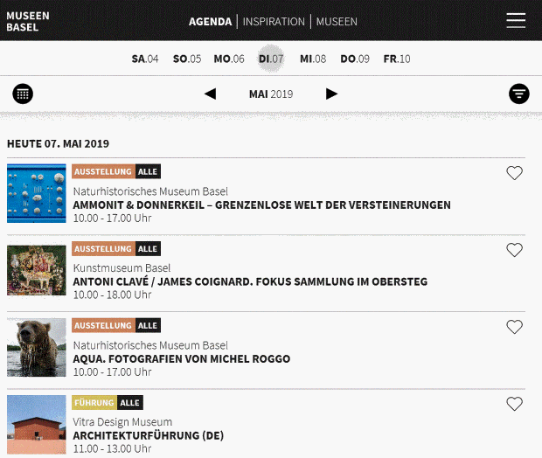
Task: Click the Museen Basel logo
Action: click(28, 21)
